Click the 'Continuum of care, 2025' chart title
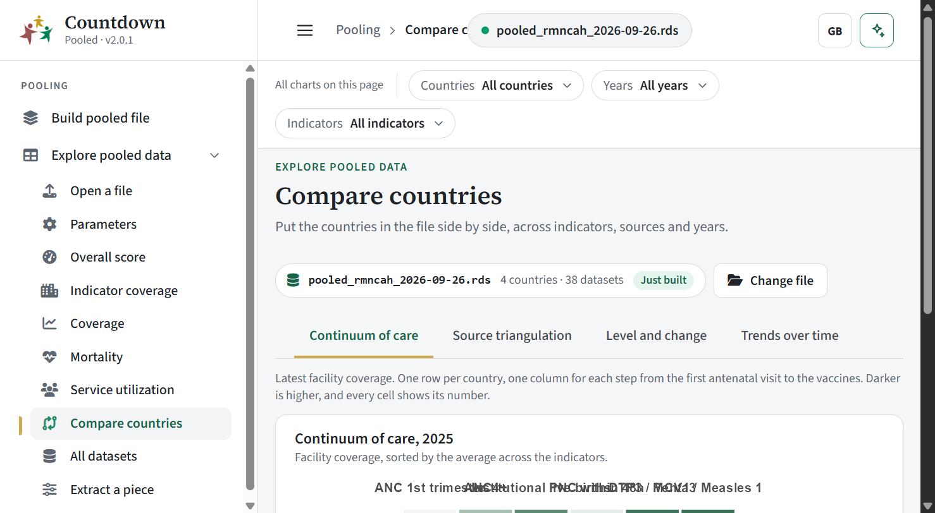The width and height of the screenshot is (935, 513). coord(374,438)
